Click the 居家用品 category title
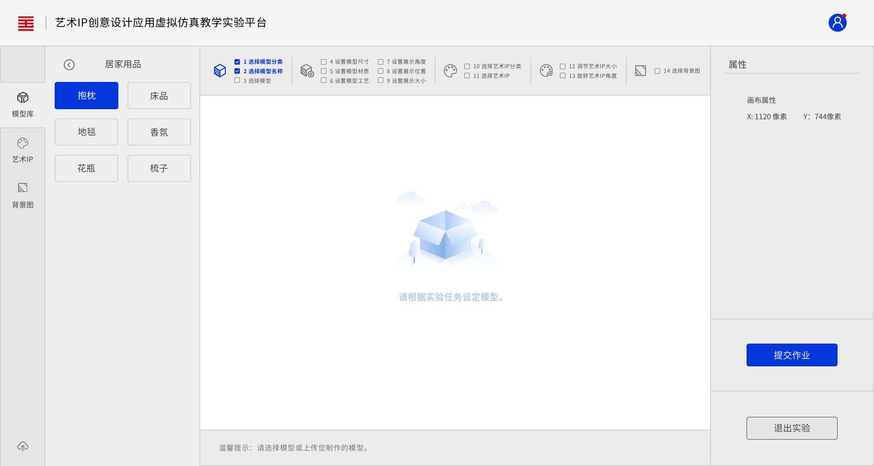Image resolution: width=874 pixels, height=466 pixels. pyautogui.click(x=123, y=64)
